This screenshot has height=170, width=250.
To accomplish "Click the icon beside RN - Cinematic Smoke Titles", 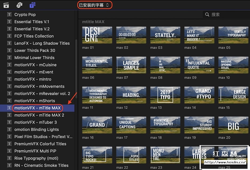I will (x=9, y=165).
